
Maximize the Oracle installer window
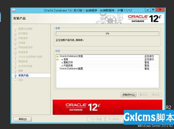coord(153,10)
